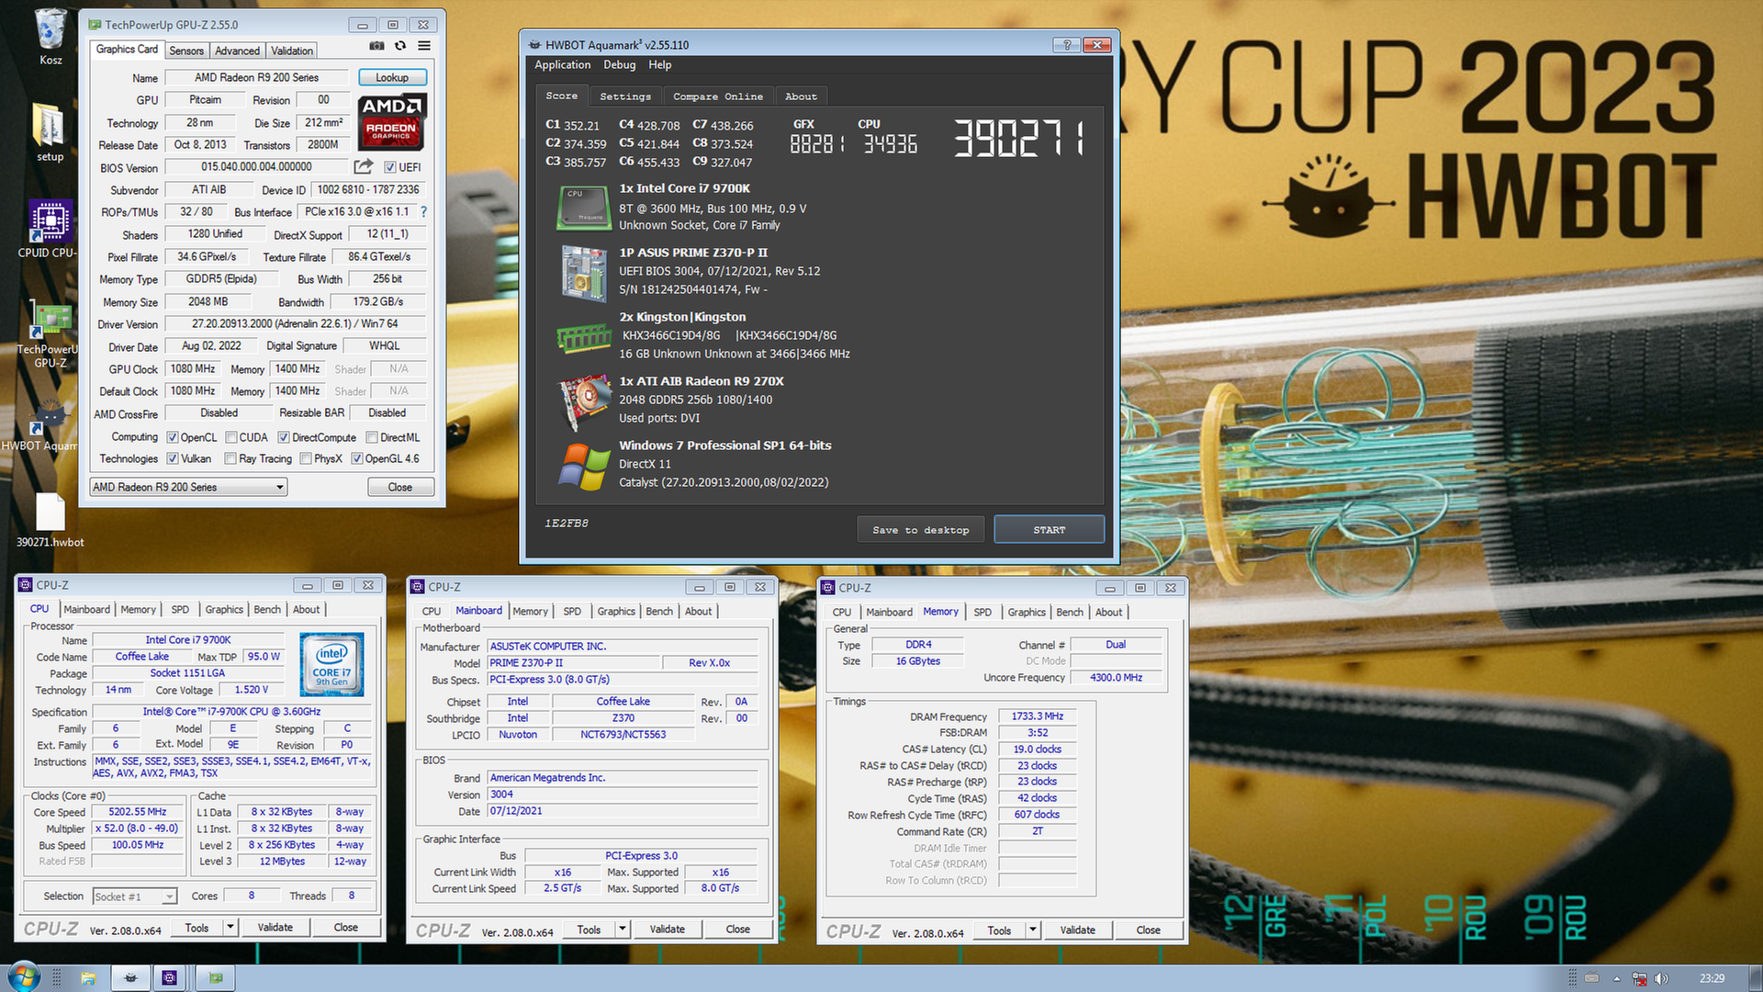Expand Tools dropdown arrow in Memory window
Viewport: 1763px width, 992px height.
[x=1033, y=930]
